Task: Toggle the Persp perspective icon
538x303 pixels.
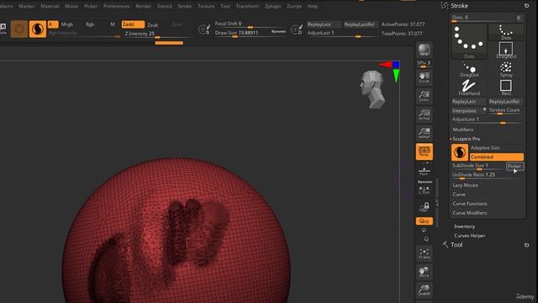Action: click(x=424, y=151)
